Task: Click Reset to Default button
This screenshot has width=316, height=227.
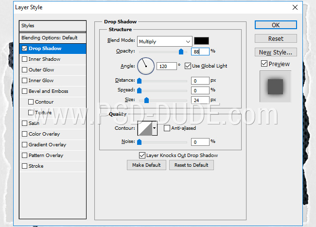Action: tap(191, 165)
